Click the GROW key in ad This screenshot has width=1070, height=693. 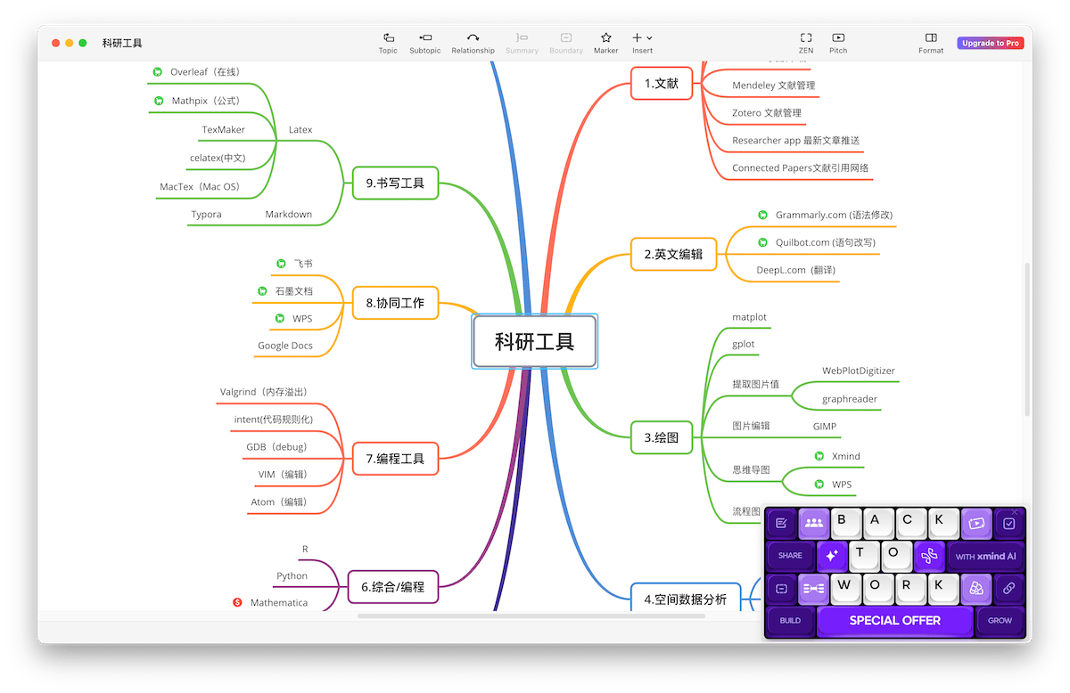[1000, 620]
